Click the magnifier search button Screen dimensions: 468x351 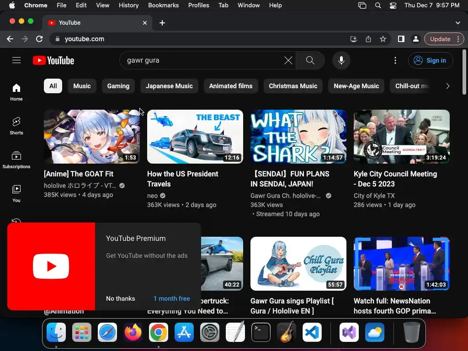(310, 60)
